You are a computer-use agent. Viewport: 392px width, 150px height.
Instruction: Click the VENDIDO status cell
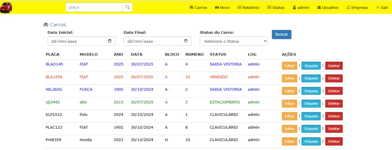[x=219, y=77]
